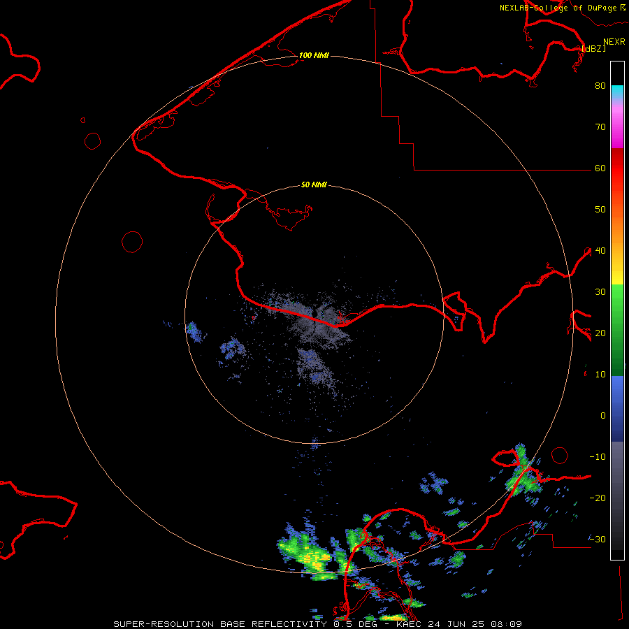Click the -20 value on the dBZ scale
The height and width of the screenshot is (629, 629).
tap(598, 498)
